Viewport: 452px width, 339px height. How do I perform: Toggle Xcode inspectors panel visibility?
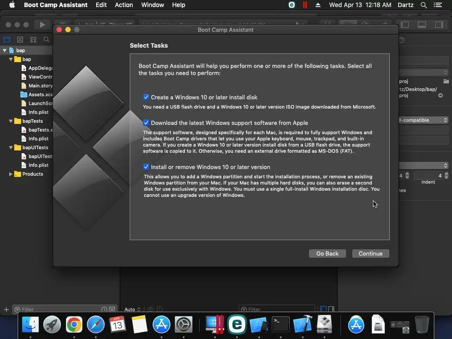[x=439, y=25]
